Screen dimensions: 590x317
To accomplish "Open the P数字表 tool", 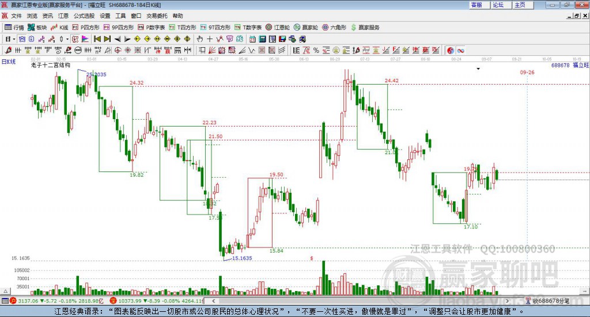I will tap(152, 28).
